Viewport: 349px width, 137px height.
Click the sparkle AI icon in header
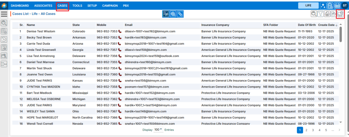(323, 5)
